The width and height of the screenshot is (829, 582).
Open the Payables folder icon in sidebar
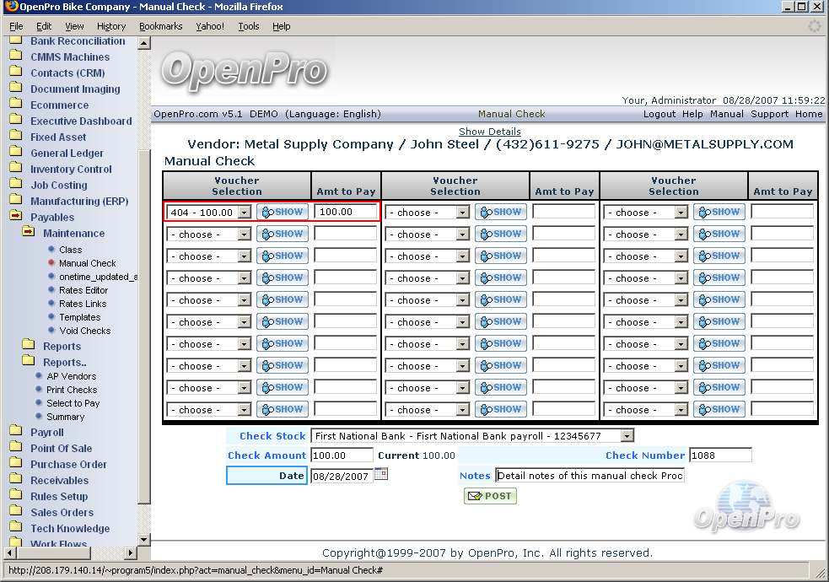coord(16,217)
